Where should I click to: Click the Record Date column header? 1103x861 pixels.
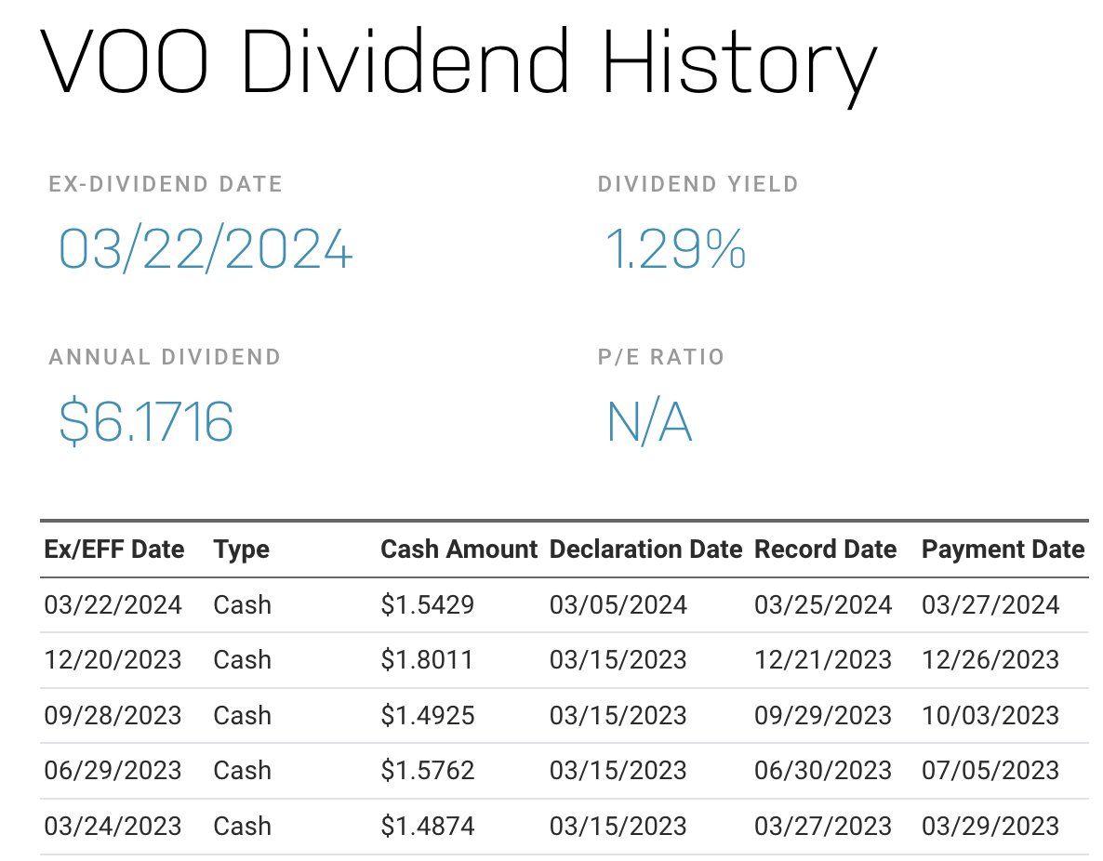[x=825, y=550]
